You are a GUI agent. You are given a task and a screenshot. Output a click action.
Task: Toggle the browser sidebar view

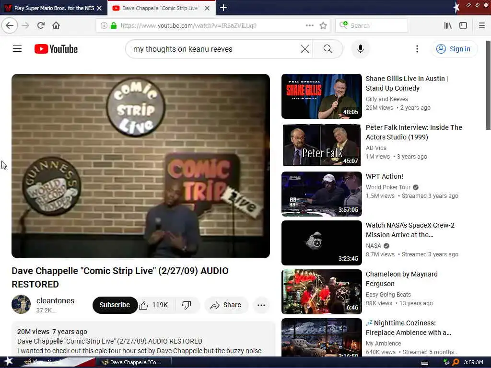[463, 26]
